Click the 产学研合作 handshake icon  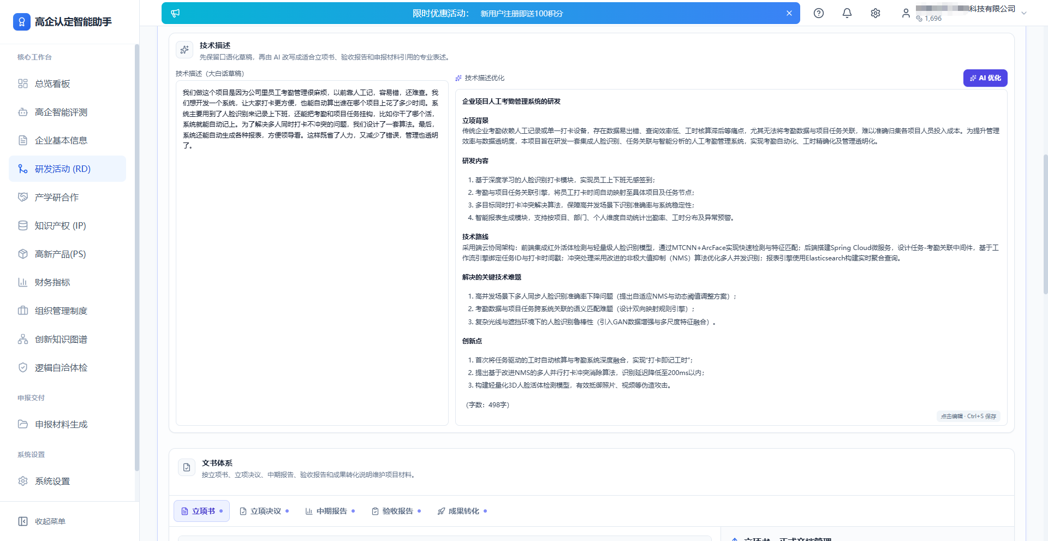pos(23,197)
